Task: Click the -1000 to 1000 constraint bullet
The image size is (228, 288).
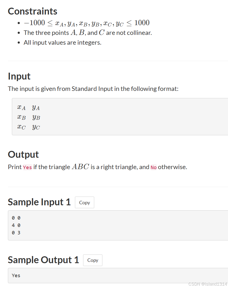Action: point(87,23)
